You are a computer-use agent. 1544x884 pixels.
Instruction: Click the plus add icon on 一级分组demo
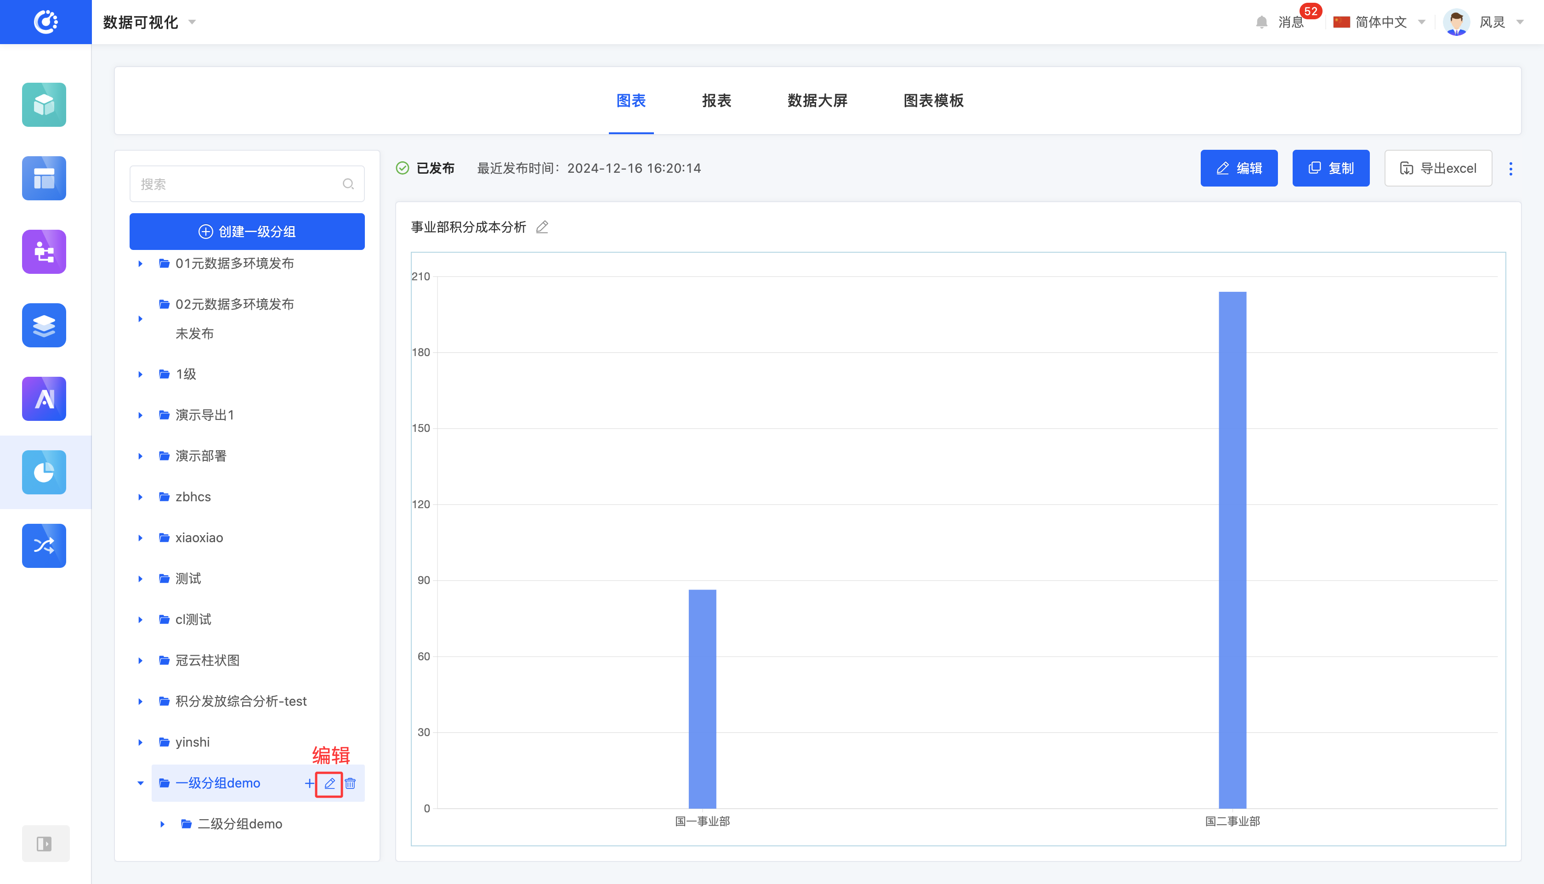(x=309, y=783)
